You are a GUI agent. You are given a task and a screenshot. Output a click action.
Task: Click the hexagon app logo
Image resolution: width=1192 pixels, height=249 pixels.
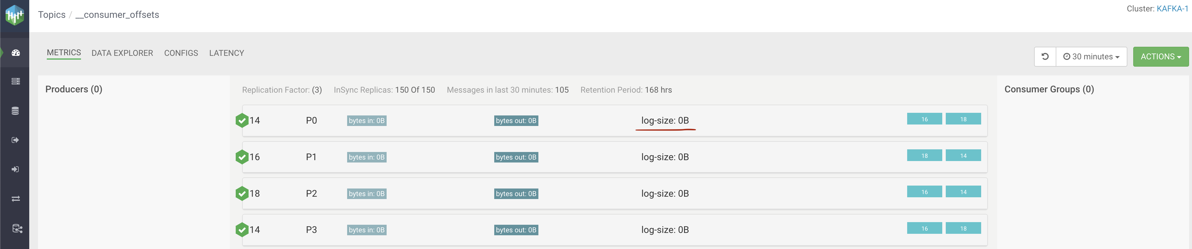coord(14,15)
